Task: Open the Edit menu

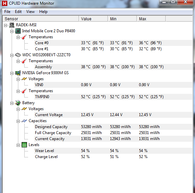Action: tap(18, 12)
